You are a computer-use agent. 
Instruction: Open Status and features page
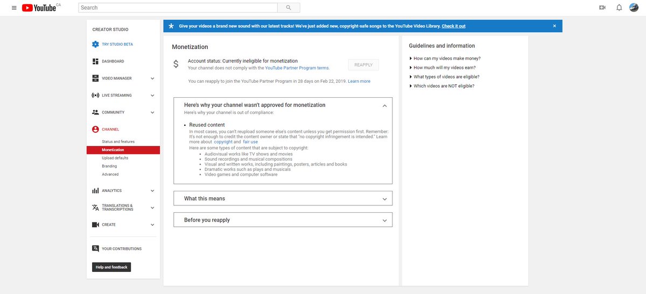pyautogui.click(x=118, y=141)
